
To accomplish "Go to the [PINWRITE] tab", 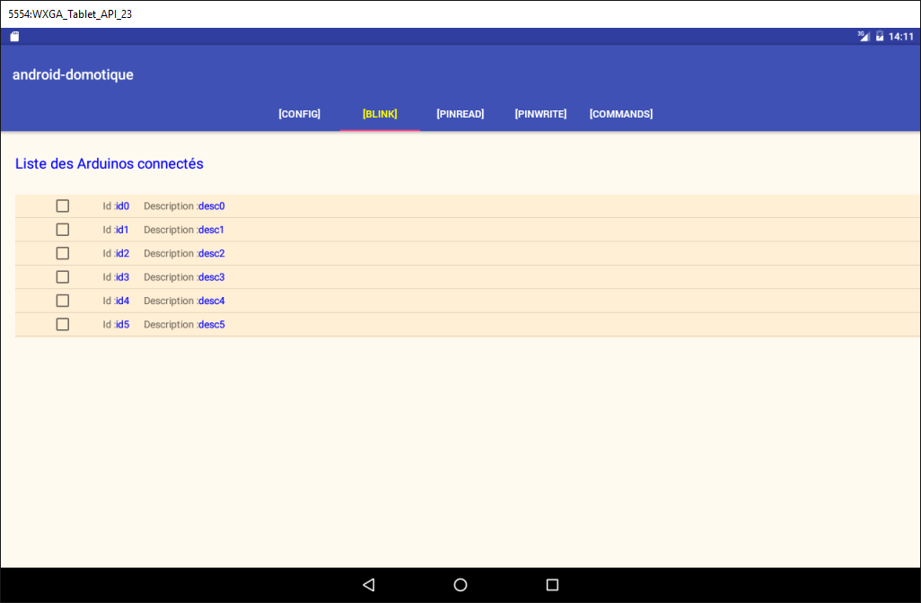I will click(x=540, y=114).
